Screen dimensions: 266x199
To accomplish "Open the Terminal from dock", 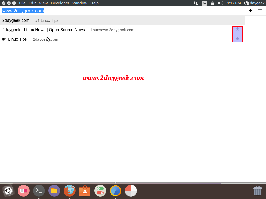I will (39, 191).
